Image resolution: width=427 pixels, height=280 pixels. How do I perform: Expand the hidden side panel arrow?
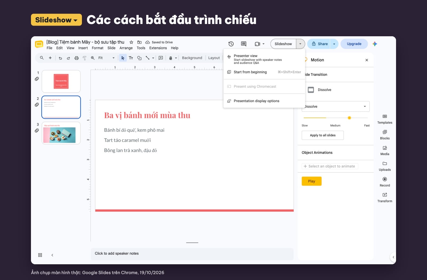[x=393, y=257]
